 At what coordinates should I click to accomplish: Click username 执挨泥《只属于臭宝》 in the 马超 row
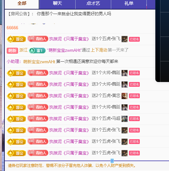coord(69,119)
